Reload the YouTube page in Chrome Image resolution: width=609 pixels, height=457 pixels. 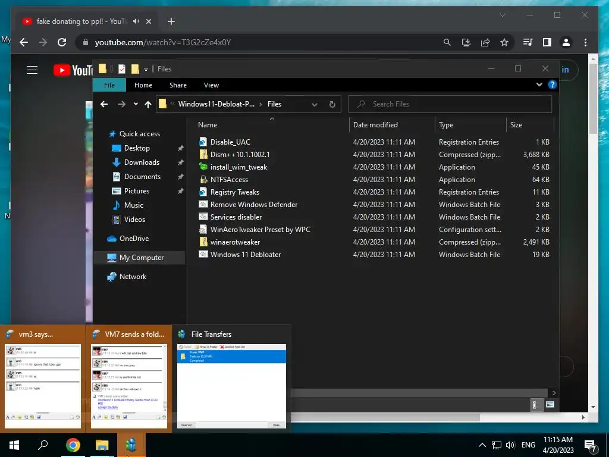(x=62, y=42)
